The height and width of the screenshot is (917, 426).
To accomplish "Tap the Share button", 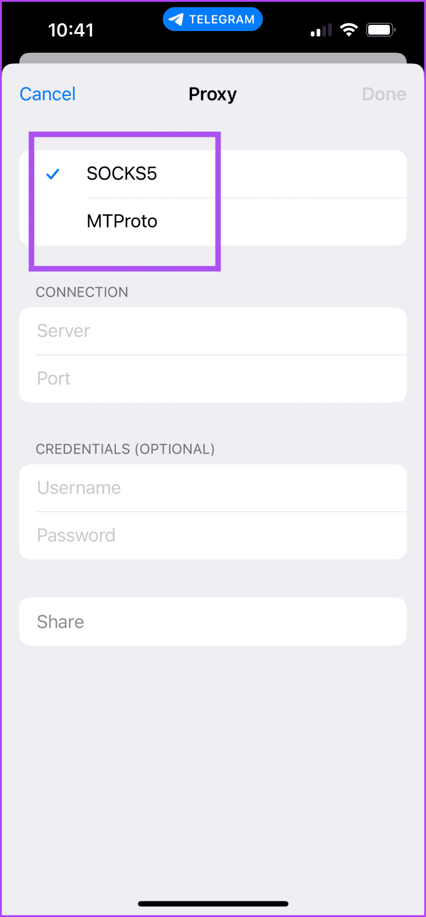I will [x=213, y=621].
